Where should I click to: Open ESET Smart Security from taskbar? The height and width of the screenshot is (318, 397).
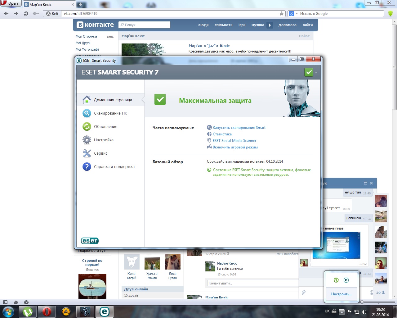104,311
